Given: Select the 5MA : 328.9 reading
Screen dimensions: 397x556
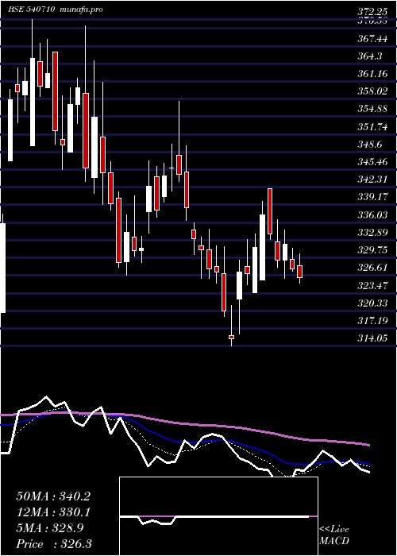Looking at the screenshot, I should coord(50,528).
